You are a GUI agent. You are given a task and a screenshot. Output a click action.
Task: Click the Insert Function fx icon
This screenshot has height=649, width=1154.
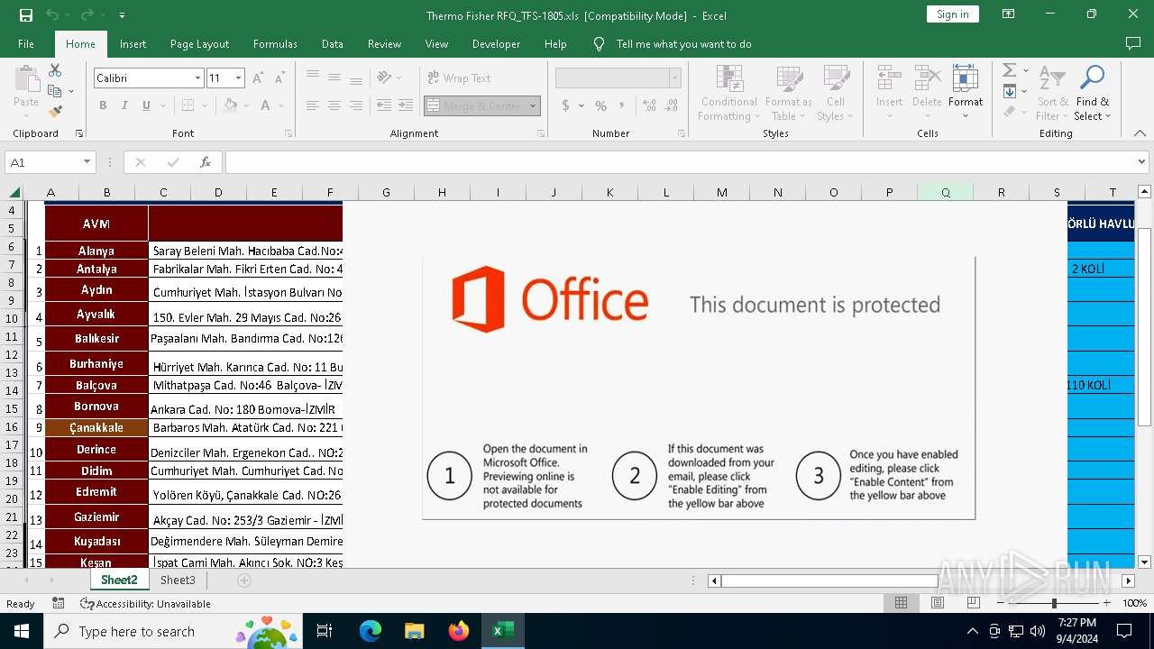206,162
